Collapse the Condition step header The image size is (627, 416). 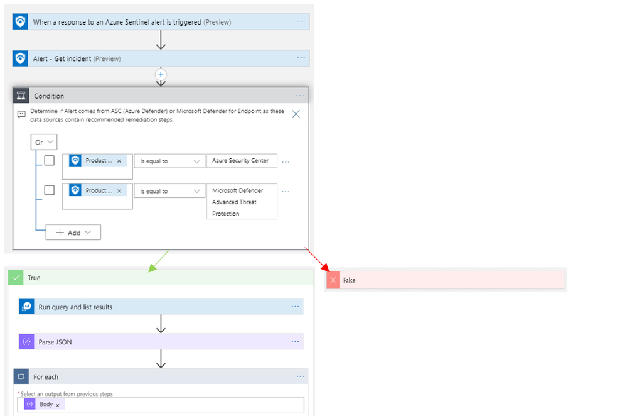click(161, 96)
